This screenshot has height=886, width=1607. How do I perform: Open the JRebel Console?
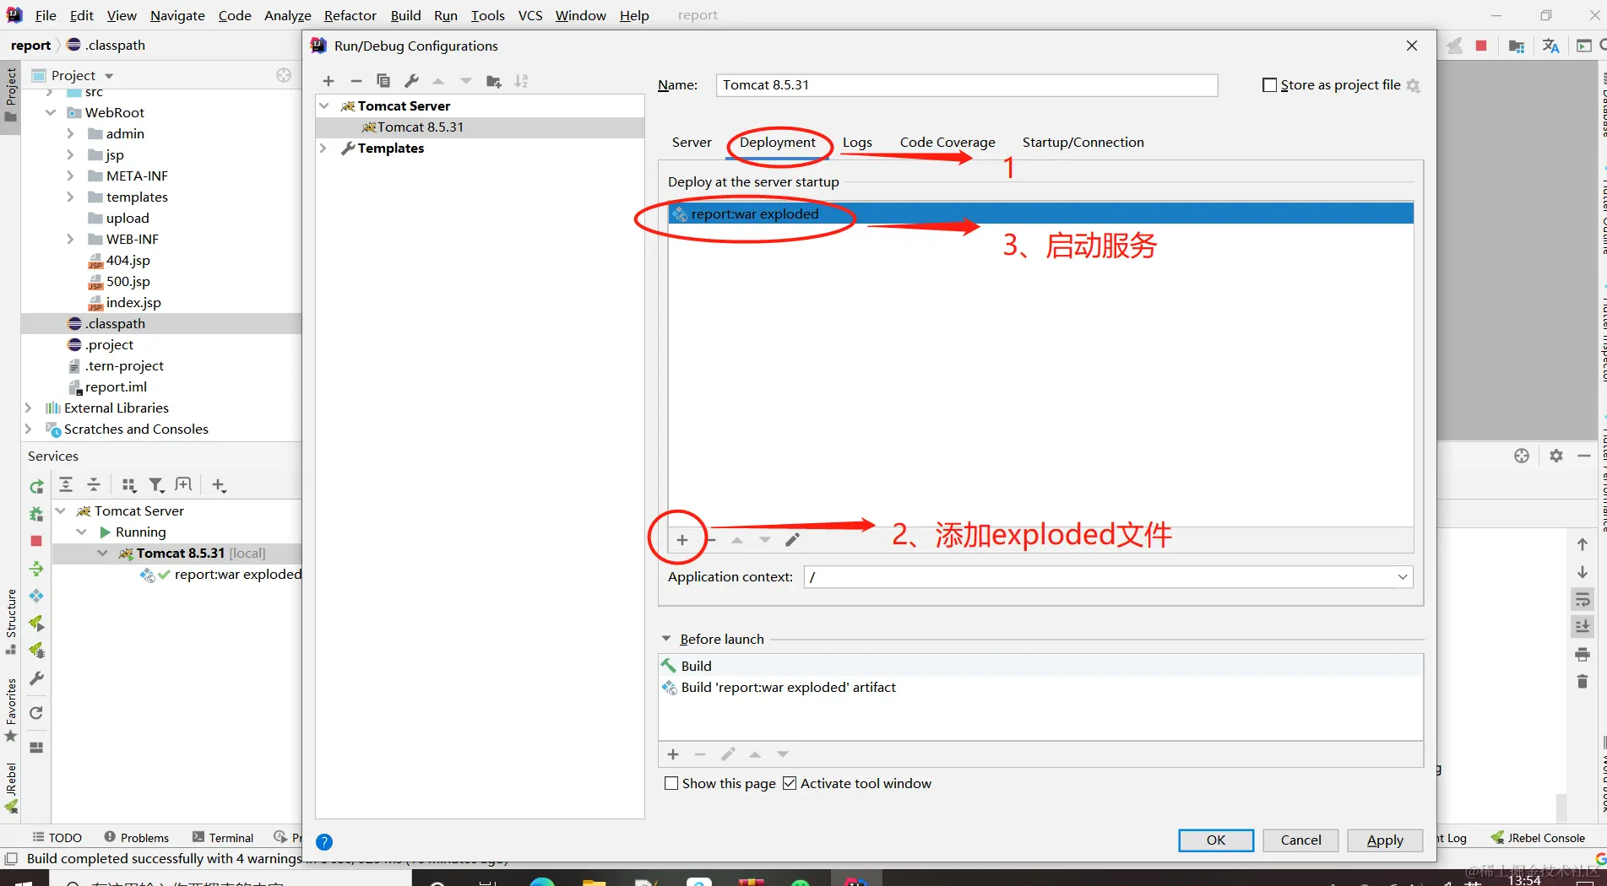[x=1538, y=838]
